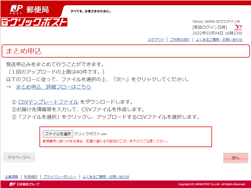Image resolution: width=251 pixels, height=188 pixels.
Task: Open the 利用規約 footer link
Action: [31, 177]
